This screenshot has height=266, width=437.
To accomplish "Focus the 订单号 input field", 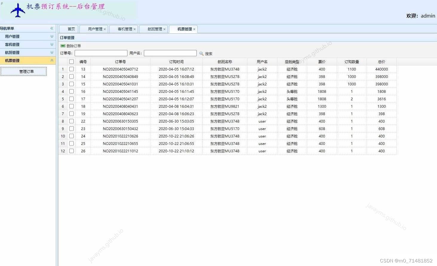I will pos(101,53).
